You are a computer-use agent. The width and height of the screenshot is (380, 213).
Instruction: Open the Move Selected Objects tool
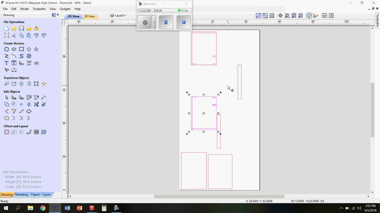click(x=7, y=84)
